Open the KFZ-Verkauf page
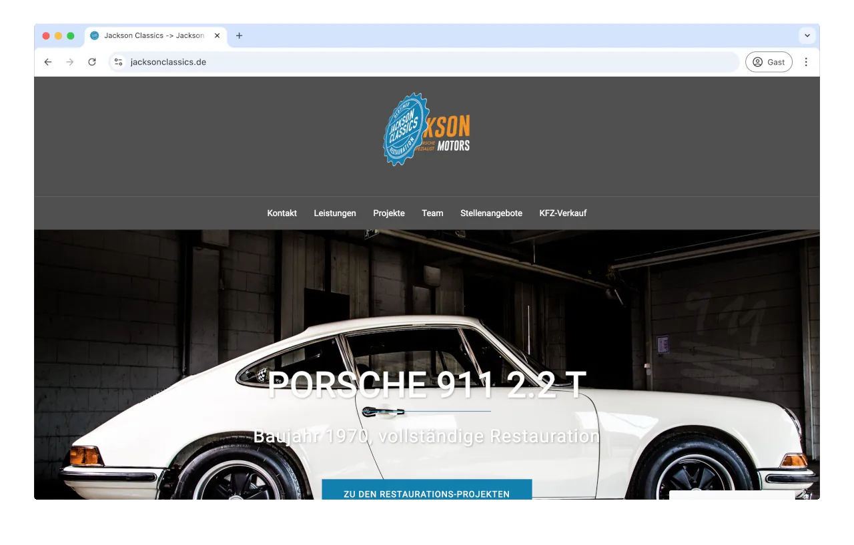Image resolution: width=854 pixels, height=545 pixels. pyautogui.click(x=563, y=213)
